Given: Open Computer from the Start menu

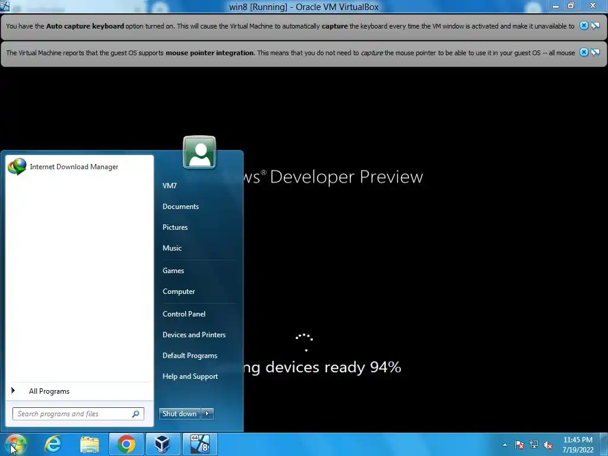Looking at the screenshot, I should (x=178, y=292).
